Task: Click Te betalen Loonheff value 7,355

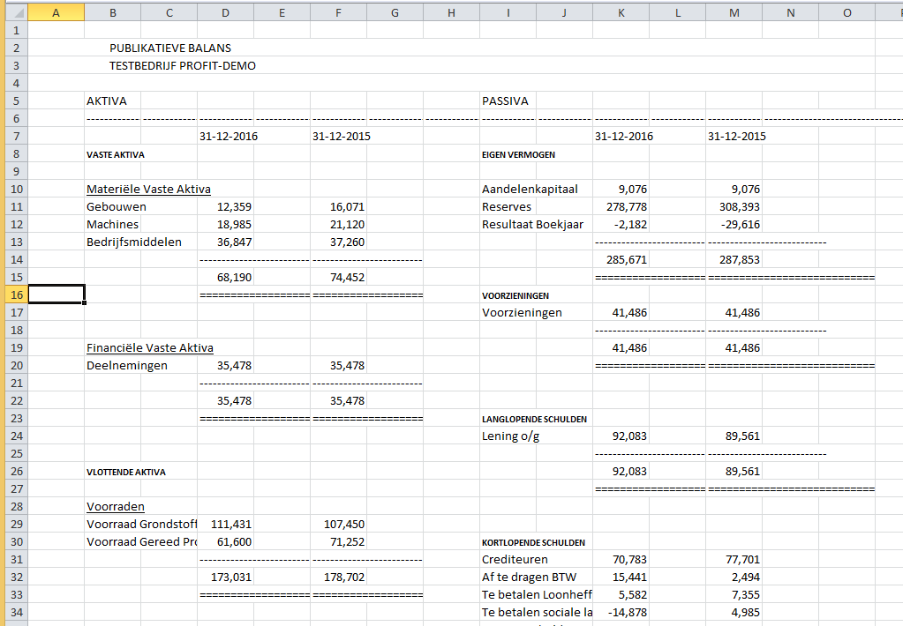Action: point(746,595)
